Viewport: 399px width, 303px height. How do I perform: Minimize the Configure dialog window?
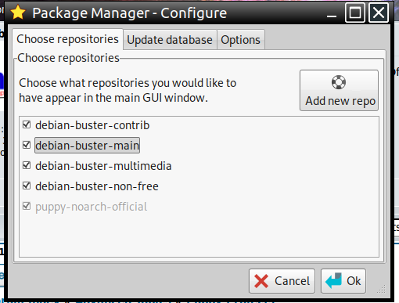pyautogui.click(x=332, y=13)
